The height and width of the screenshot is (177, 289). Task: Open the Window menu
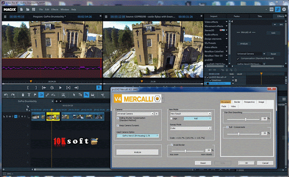tap(65, 9)
